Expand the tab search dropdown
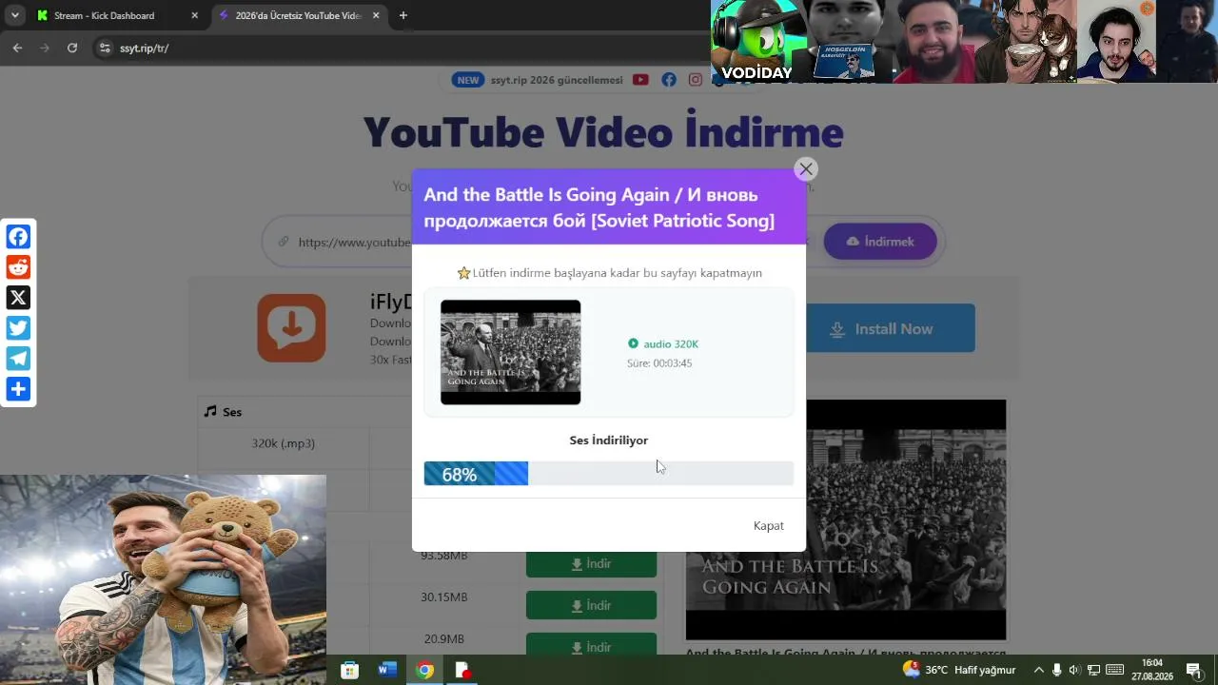1218x685 pixels. (x=15, y=15)
